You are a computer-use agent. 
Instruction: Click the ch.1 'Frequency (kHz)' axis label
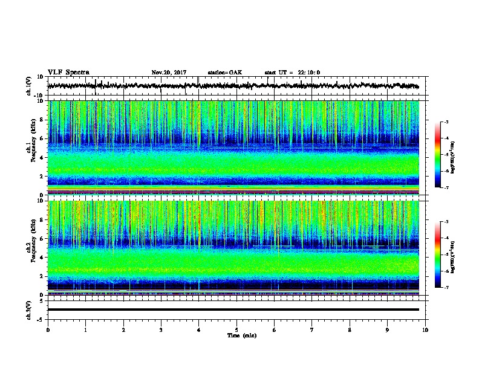click(33, 140)
